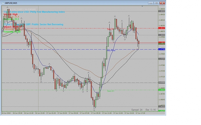The image size is (201, 125).
Task: Click the Philly Fed Manufacturing Index news line
Action: [34, 12]
